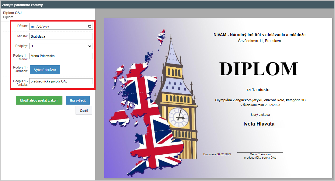
Task: Click the NIVAM institute title line
Action: pyautogui.click(x=259, y=35)
